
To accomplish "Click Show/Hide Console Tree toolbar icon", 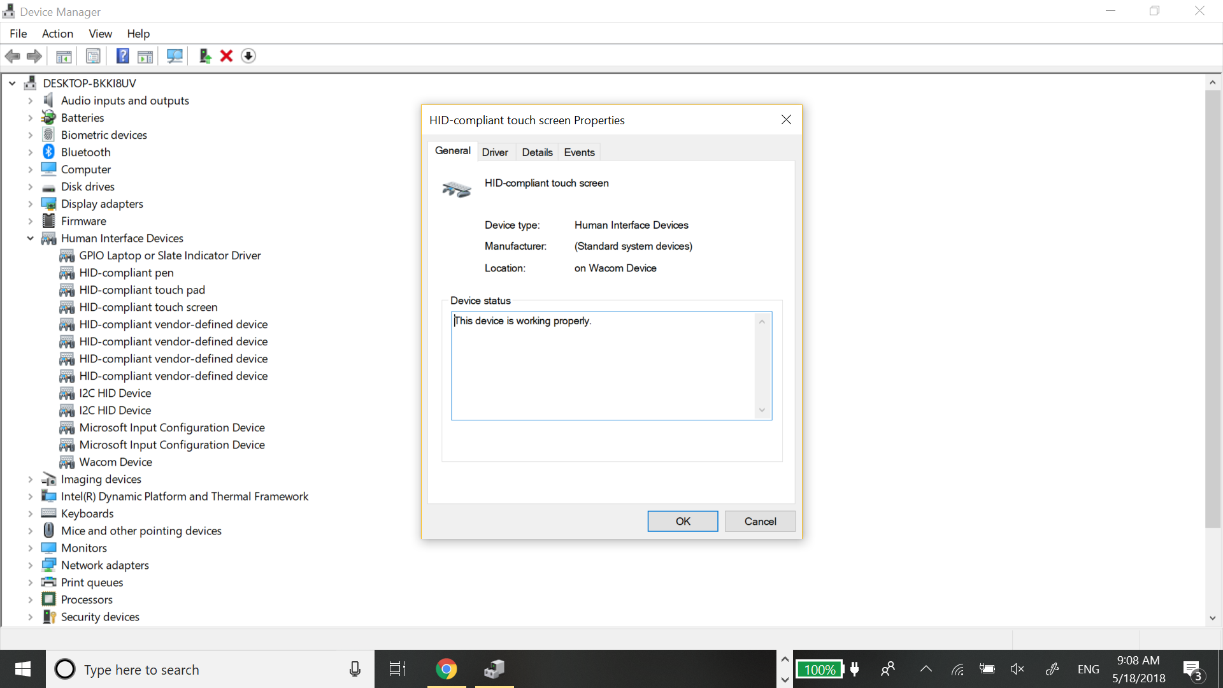I will (64, 56).
